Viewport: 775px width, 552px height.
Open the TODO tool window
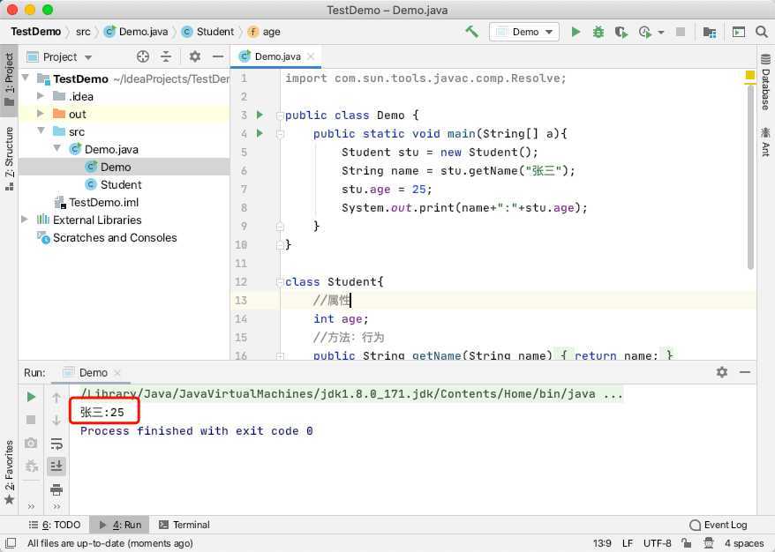(x=55, y=525)
